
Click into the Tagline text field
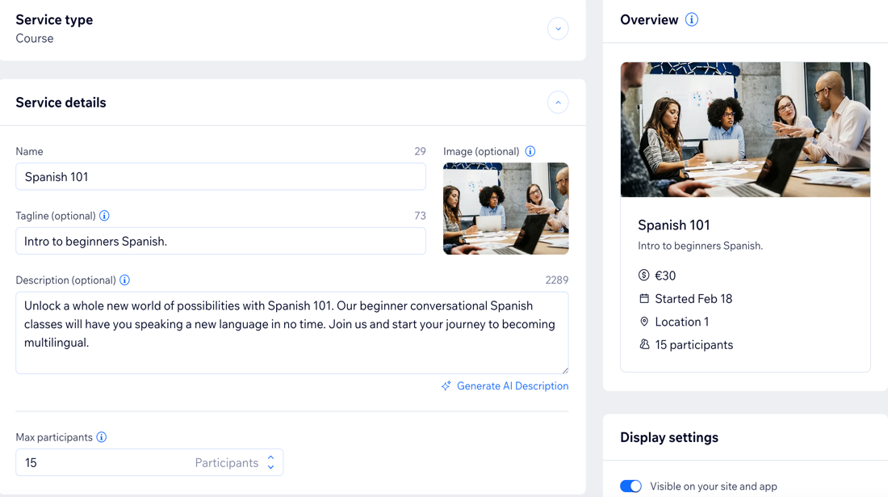coord(220,241)
